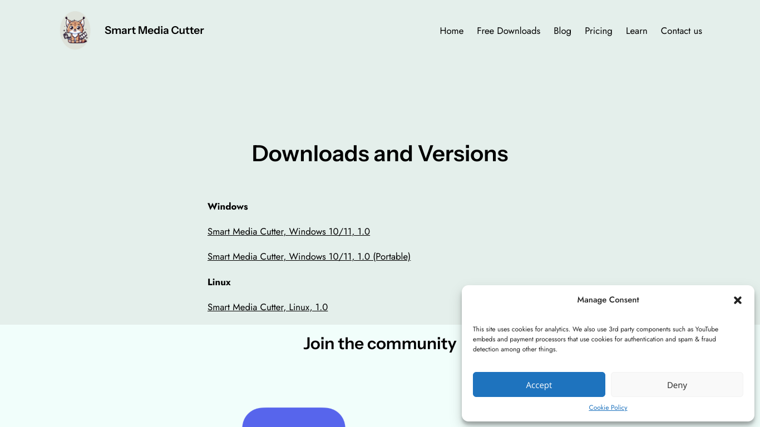This screenshot has height=427, width=760.
Task: Download Smart Media Cutter Windows 10/11 1.0
Action: pyautogui.click(x=289, y=232)
